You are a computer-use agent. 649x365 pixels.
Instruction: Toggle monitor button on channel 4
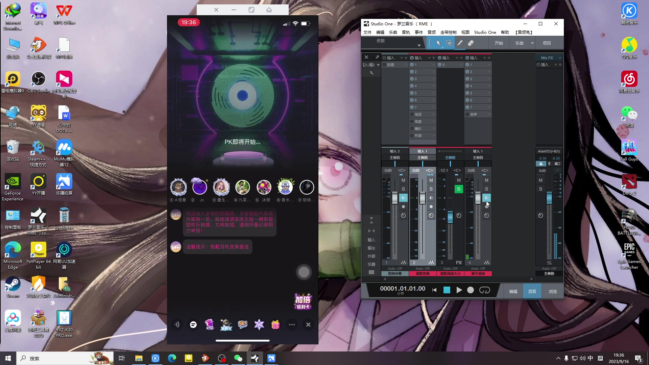[486, 198]
